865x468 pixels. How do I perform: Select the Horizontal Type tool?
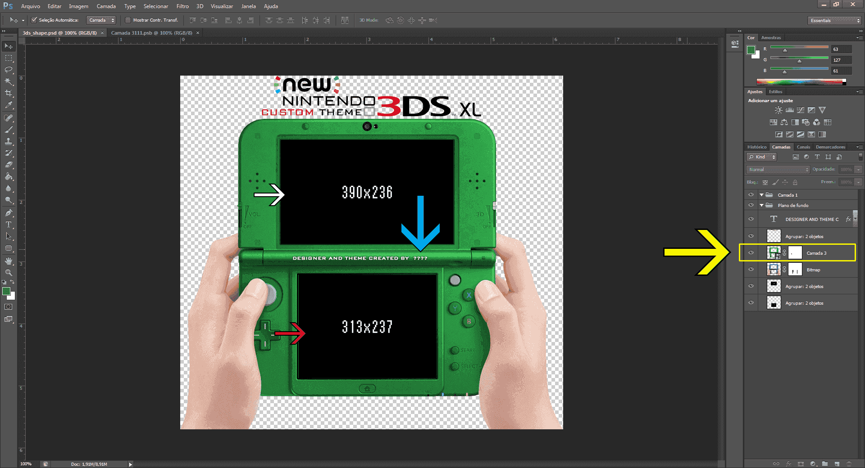click(9, 225)
